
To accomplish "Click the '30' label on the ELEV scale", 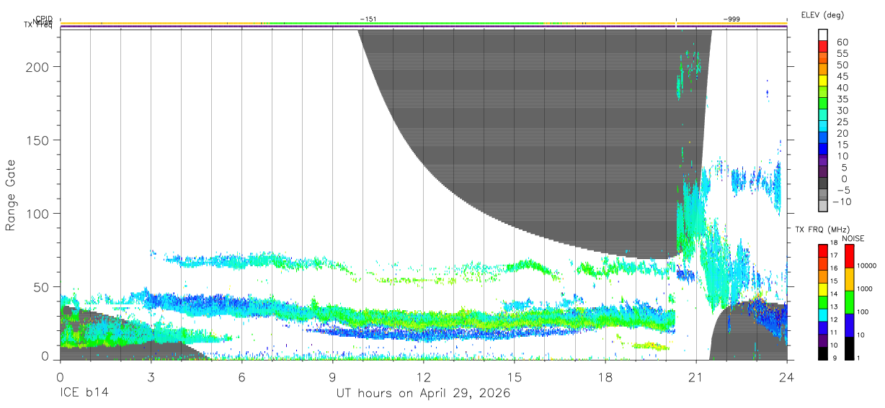I will point(842,111).
